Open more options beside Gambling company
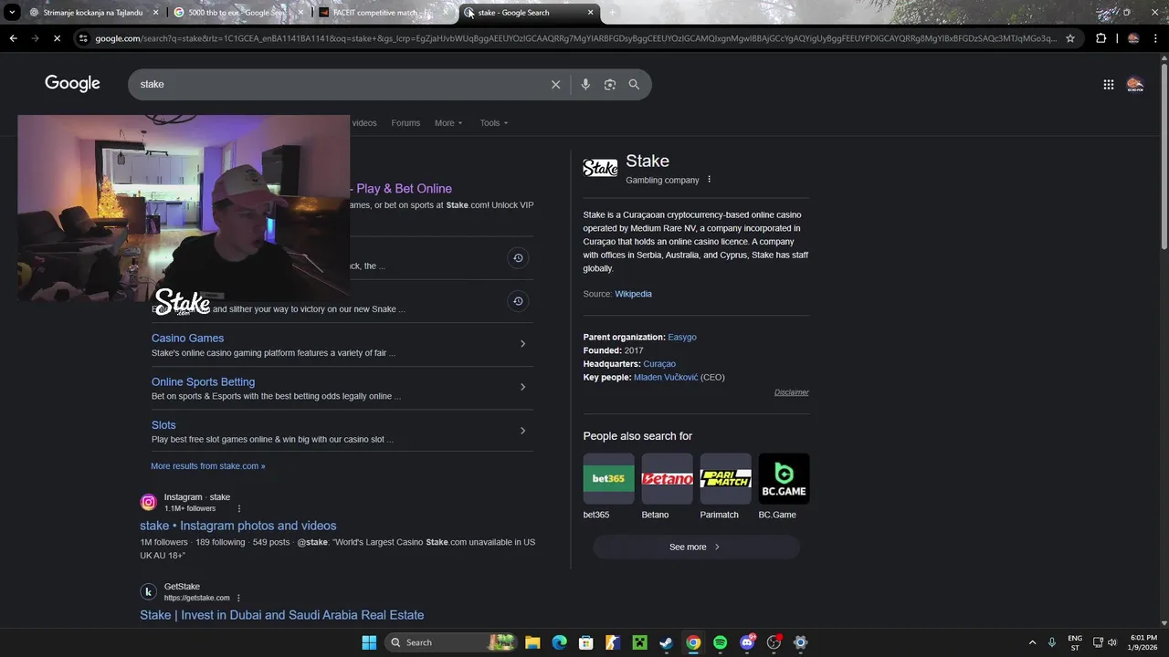The image size is (1169, 657). pyautogui.click(x=709, y=180)
